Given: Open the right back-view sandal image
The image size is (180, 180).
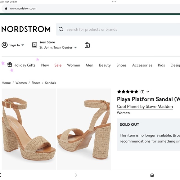Looking at the screenshot, I should pos(84,129).
